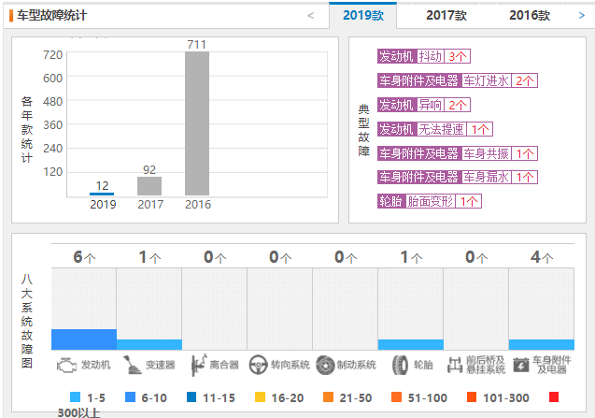This screenshot has width=595, height=418.
Task: Click the 711 value above the 2016 bar
Action: (x=196, y=45)
